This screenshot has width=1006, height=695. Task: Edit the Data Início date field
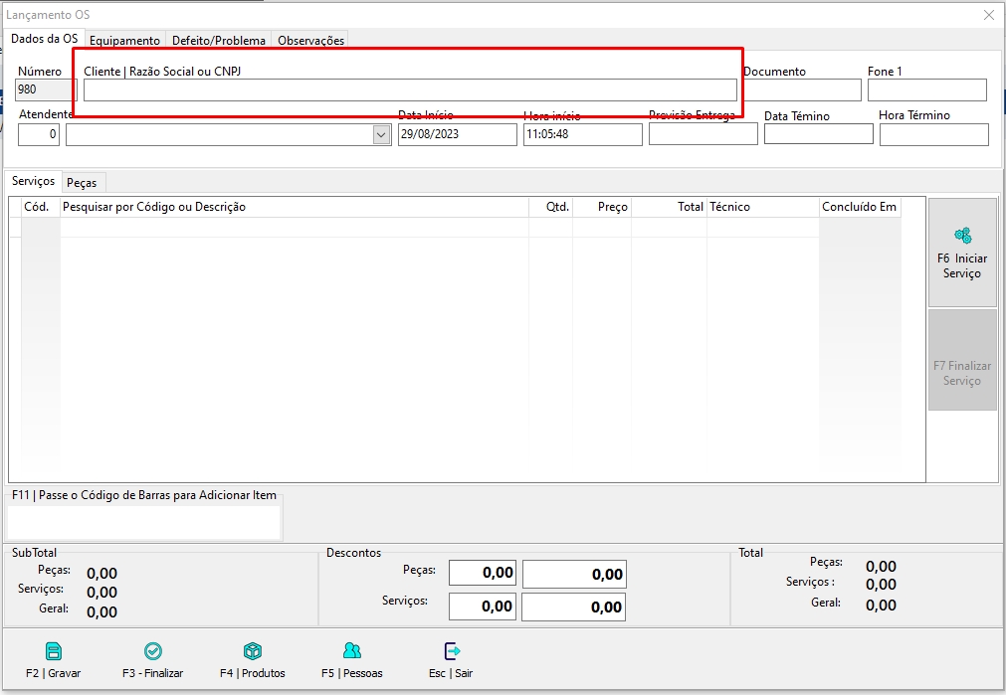click(457, 135)
